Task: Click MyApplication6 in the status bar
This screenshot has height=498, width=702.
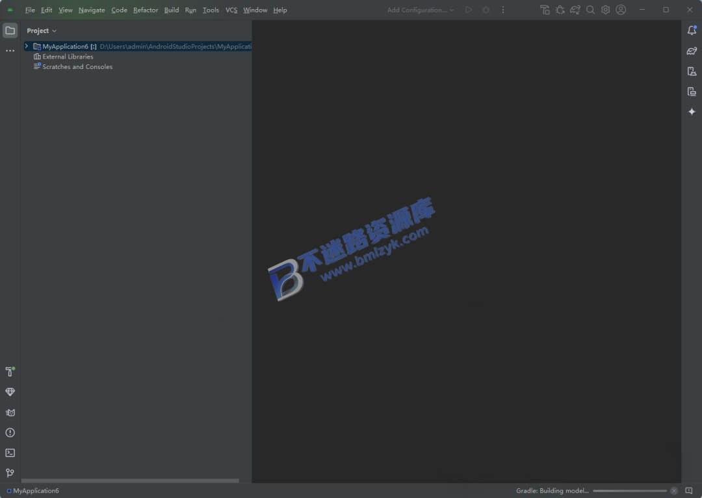Action: pos(32,491)
